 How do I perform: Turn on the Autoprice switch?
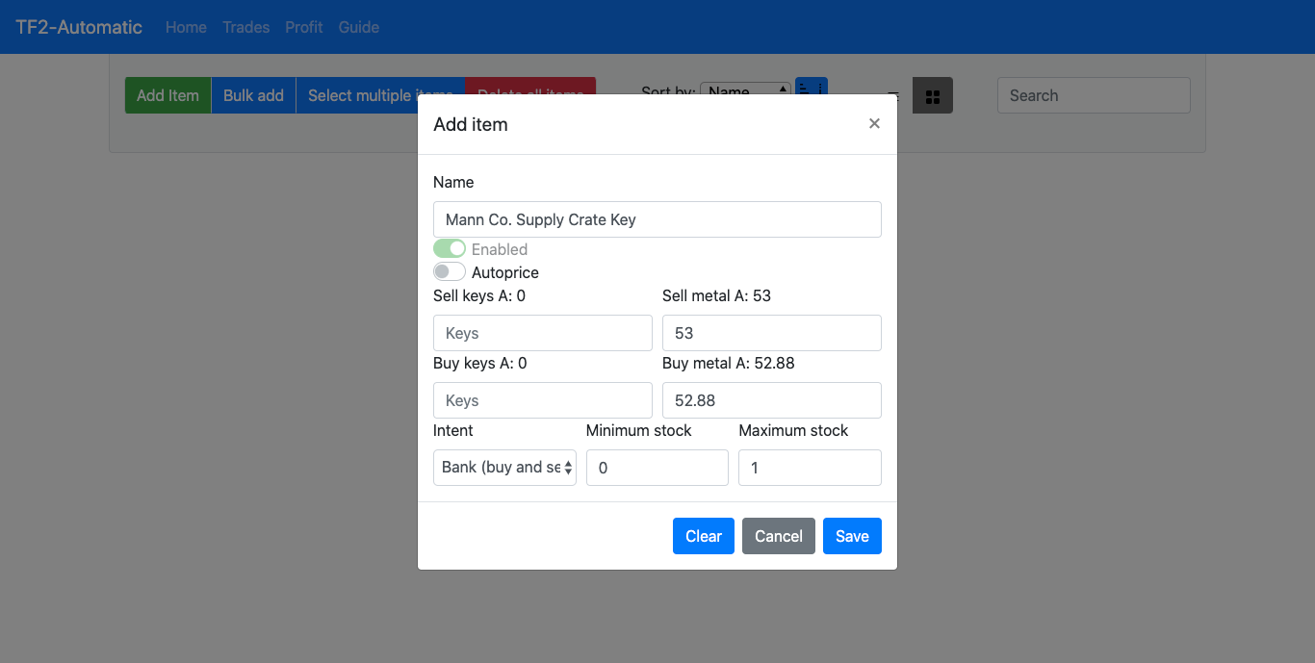(450, 272)
